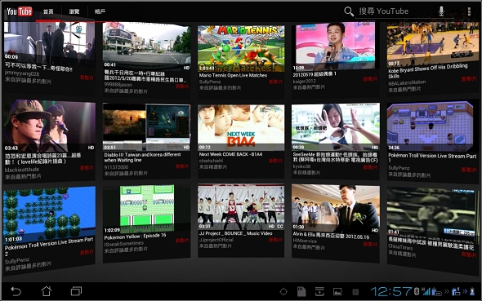Open Pokemon Yellow : Episode 16 title
Image resolution: width=482 pixels, height=301 pixels.
click(x=135, y=237)
